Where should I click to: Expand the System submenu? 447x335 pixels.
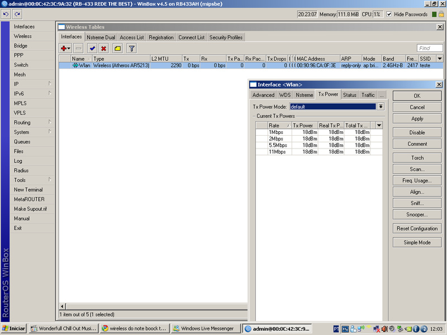click(50, 132)
